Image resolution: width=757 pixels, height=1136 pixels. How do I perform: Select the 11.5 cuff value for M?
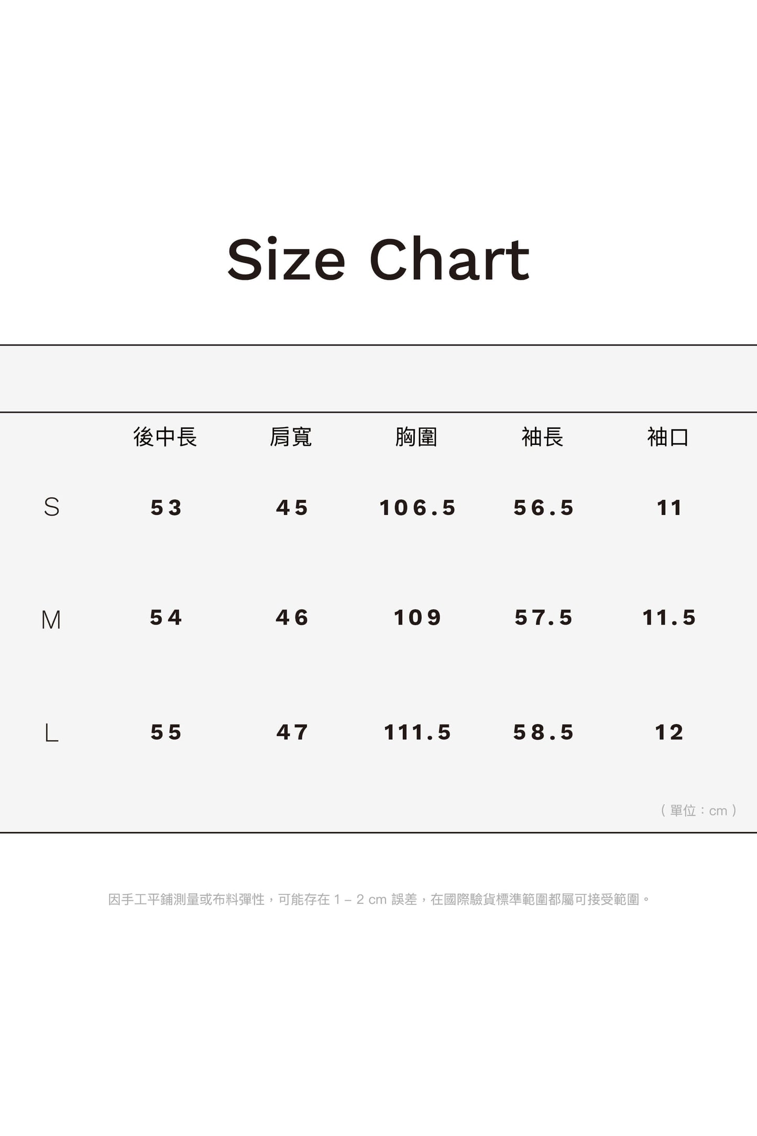669,618
